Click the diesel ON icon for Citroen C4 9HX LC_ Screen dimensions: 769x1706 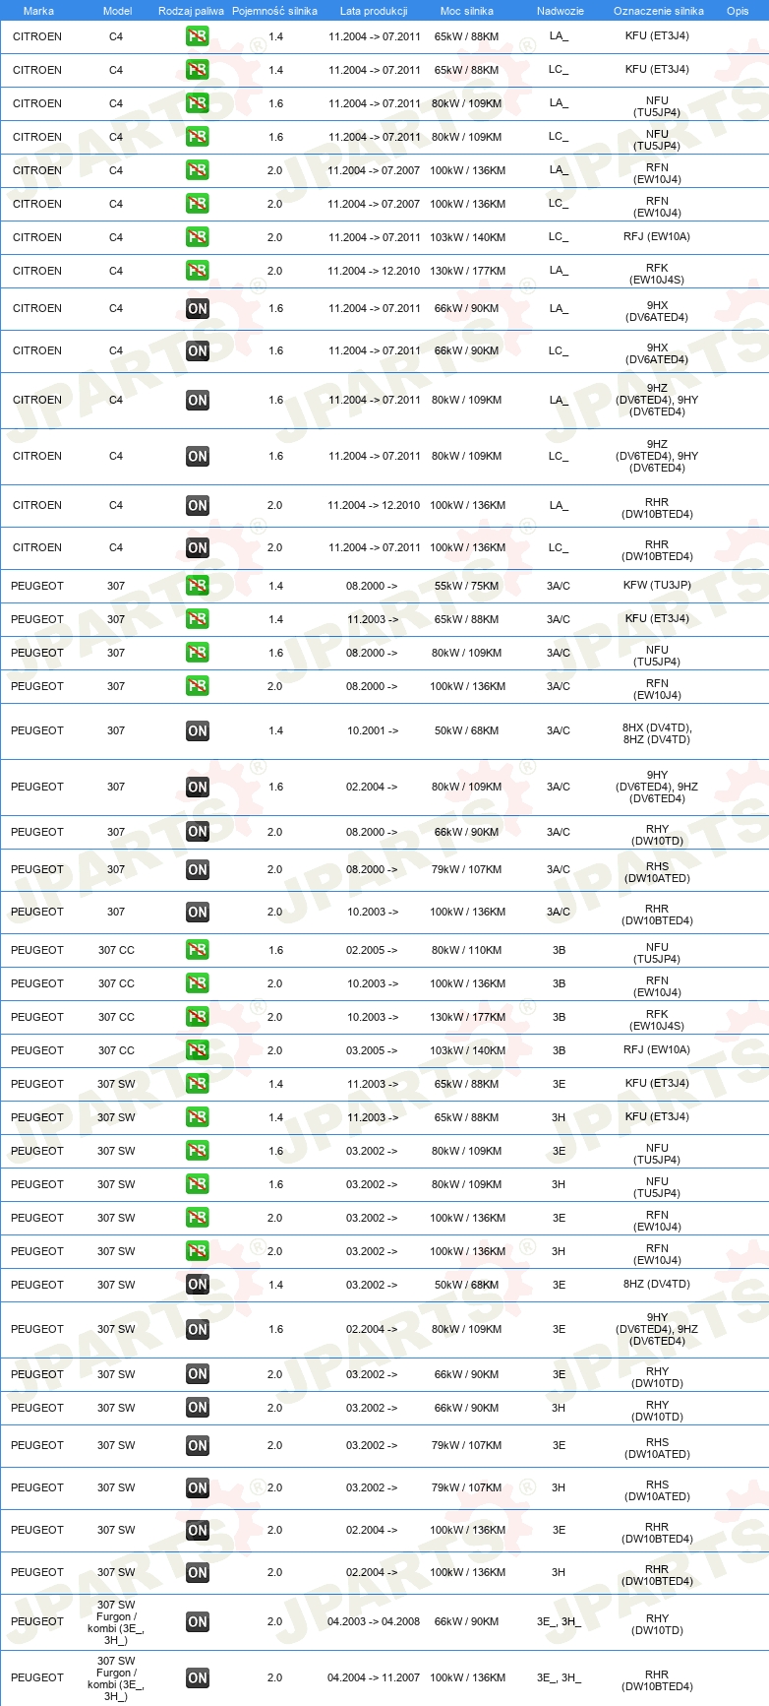pyautogui.click(x=198, y=350)
